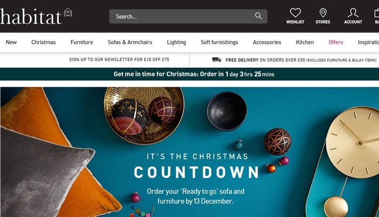Screen dimensions: 379x217
Task: Click inside the Search input field
Action: 184,16
